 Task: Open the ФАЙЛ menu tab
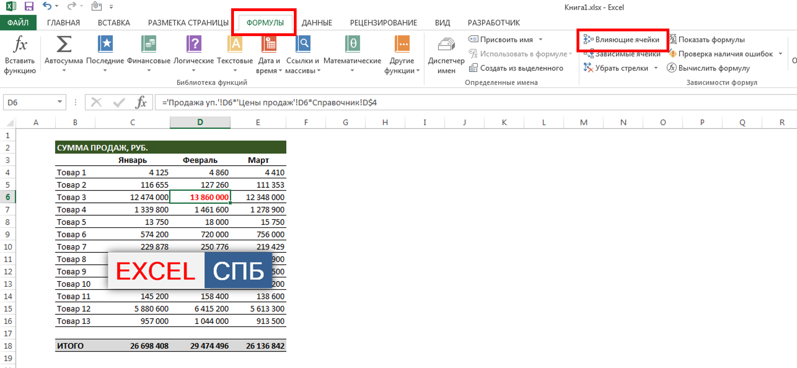pyautogui.click(x=18, y=23)
